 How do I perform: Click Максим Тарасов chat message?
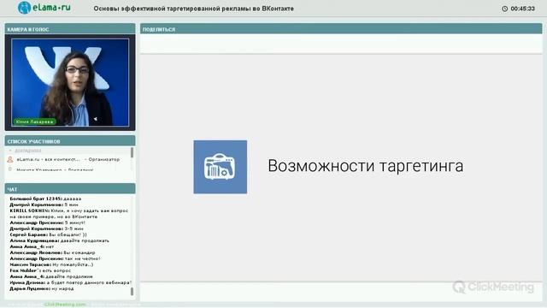click(51, 264)
